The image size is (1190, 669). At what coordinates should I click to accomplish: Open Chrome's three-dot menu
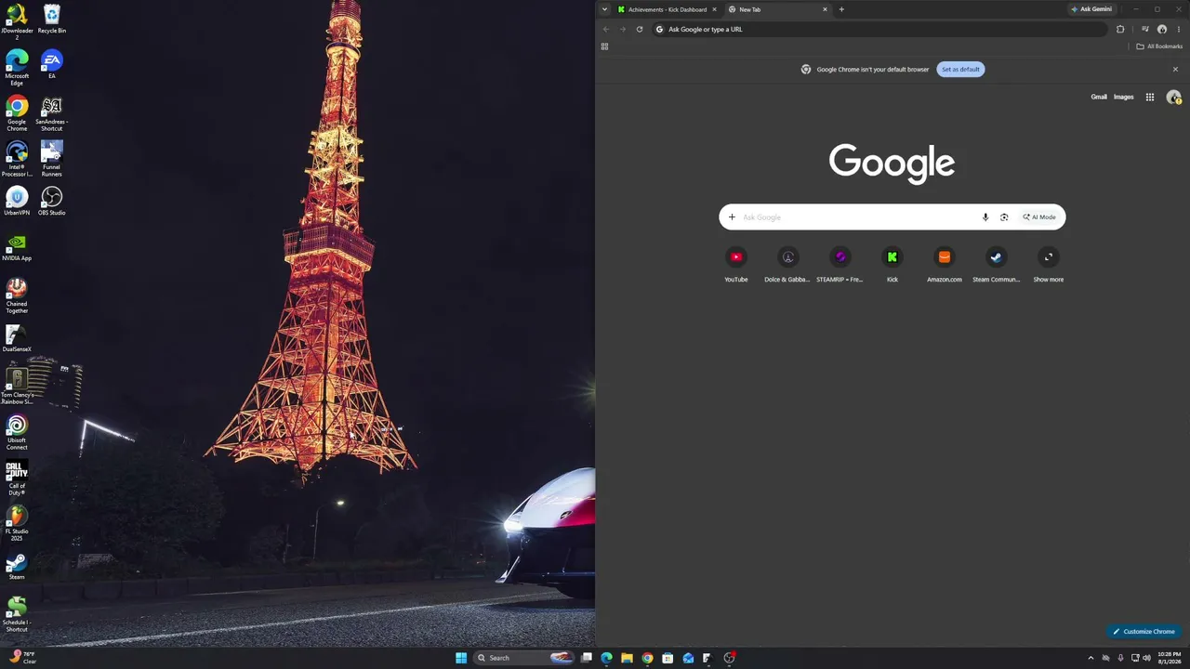click(1179, 29)
